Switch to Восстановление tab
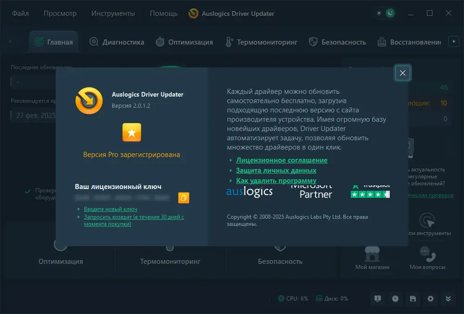This screenshot has height=314, width=464. 409,42
